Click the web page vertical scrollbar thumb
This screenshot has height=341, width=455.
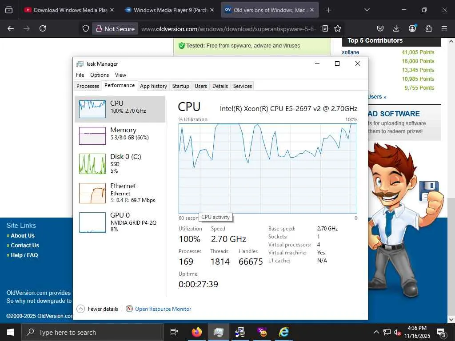(451, 256)
